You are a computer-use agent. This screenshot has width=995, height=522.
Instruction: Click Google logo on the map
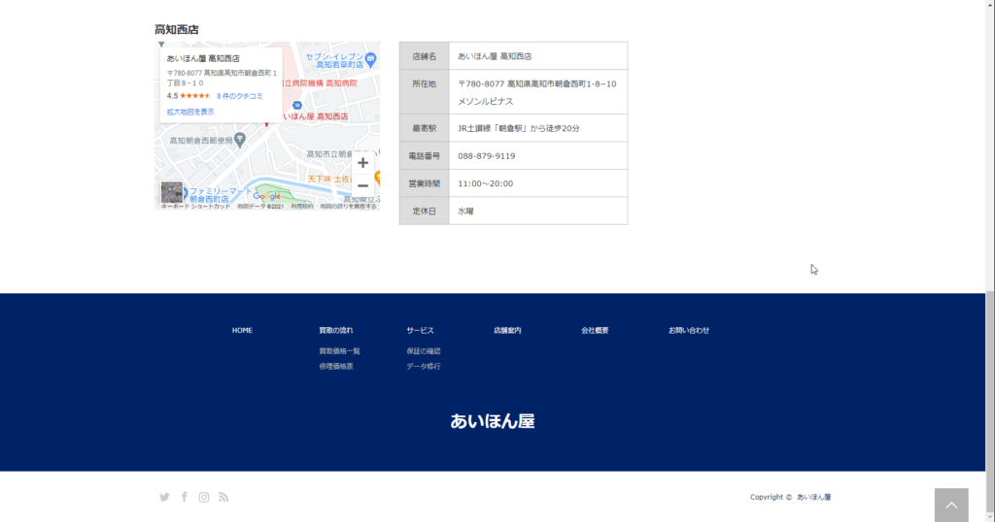pyautogui.click(x=267, y=196)
